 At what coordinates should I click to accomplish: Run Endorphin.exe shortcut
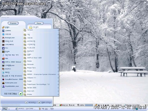point(9,83)
